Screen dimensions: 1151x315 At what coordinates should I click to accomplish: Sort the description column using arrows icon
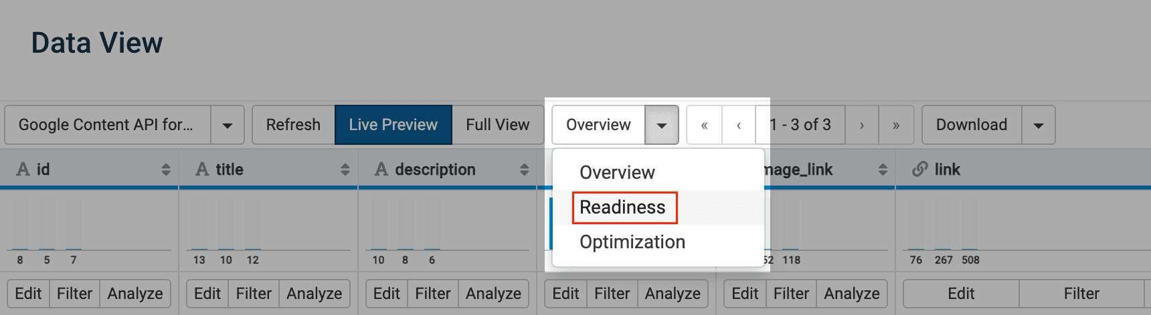tap(524, 170)
